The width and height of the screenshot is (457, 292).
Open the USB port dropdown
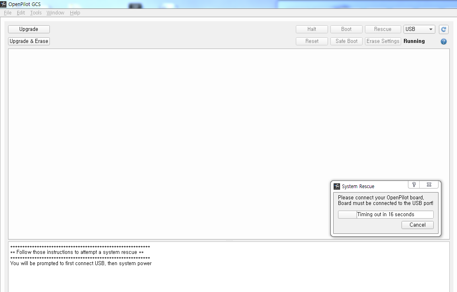419,29
